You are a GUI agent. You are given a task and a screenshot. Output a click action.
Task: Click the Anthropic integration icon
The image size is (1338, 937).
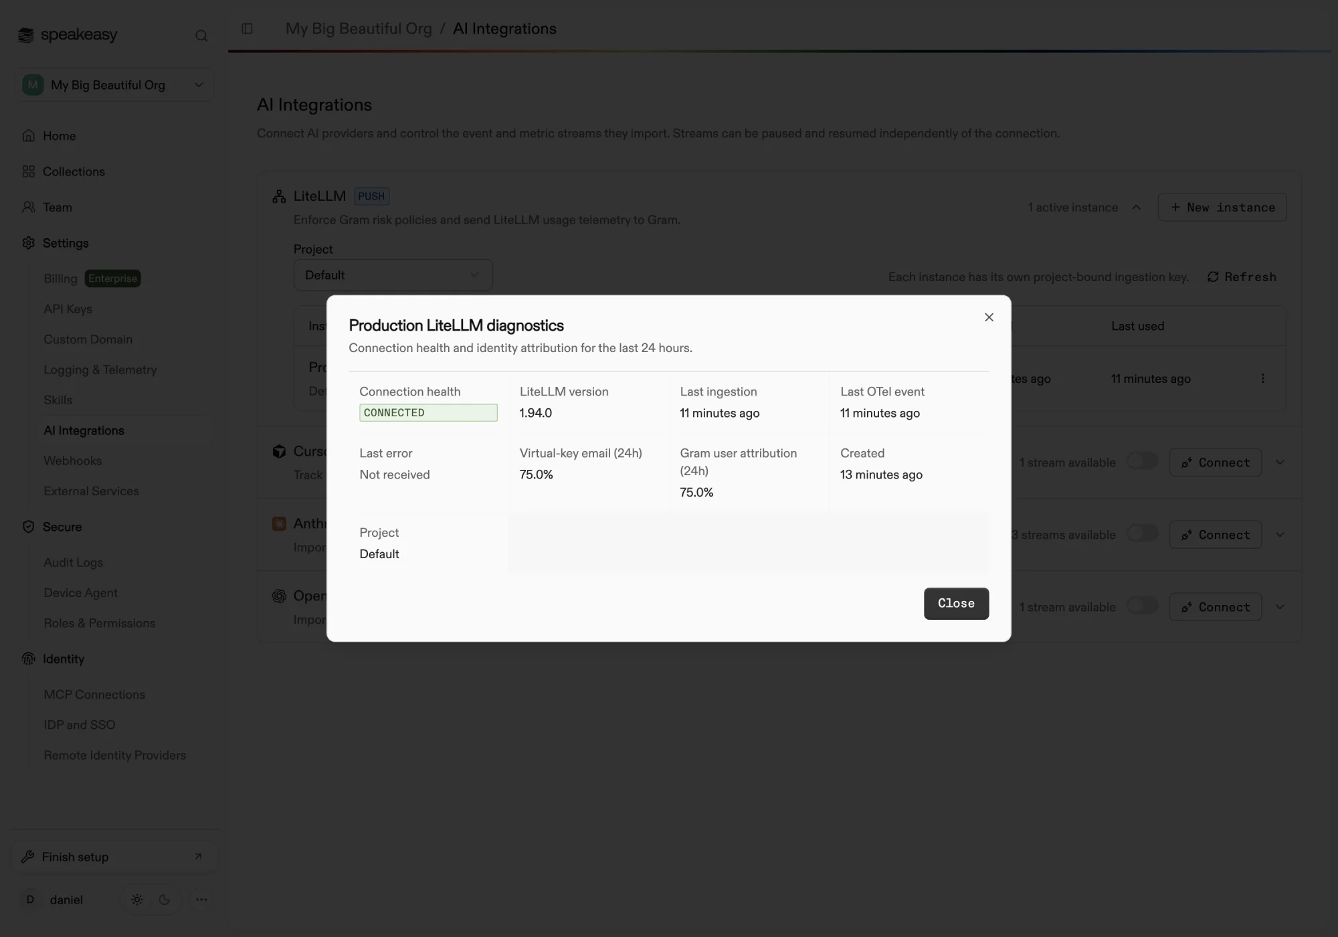pyautogui.click(x=279, y=523)
